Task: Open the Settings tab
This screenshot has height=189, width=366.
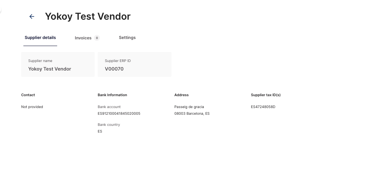Action: tap(127, 38)
